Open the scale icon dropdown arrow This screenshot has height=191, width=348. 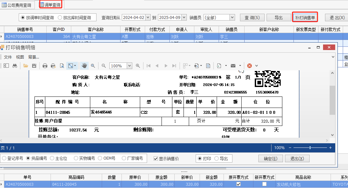(75, 66)
